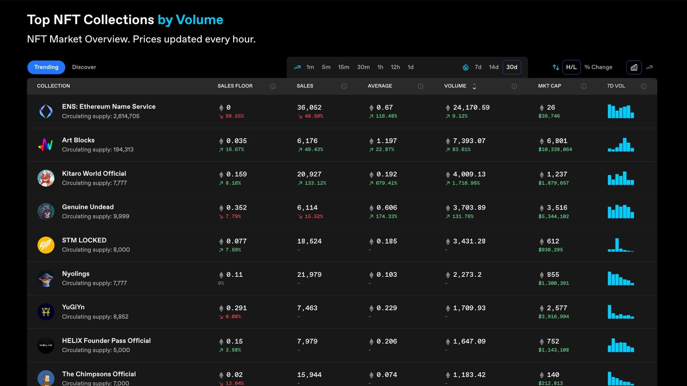Screen dimensions: 687x386
Task: Select the 5m time range
Action: coord(326,67)
